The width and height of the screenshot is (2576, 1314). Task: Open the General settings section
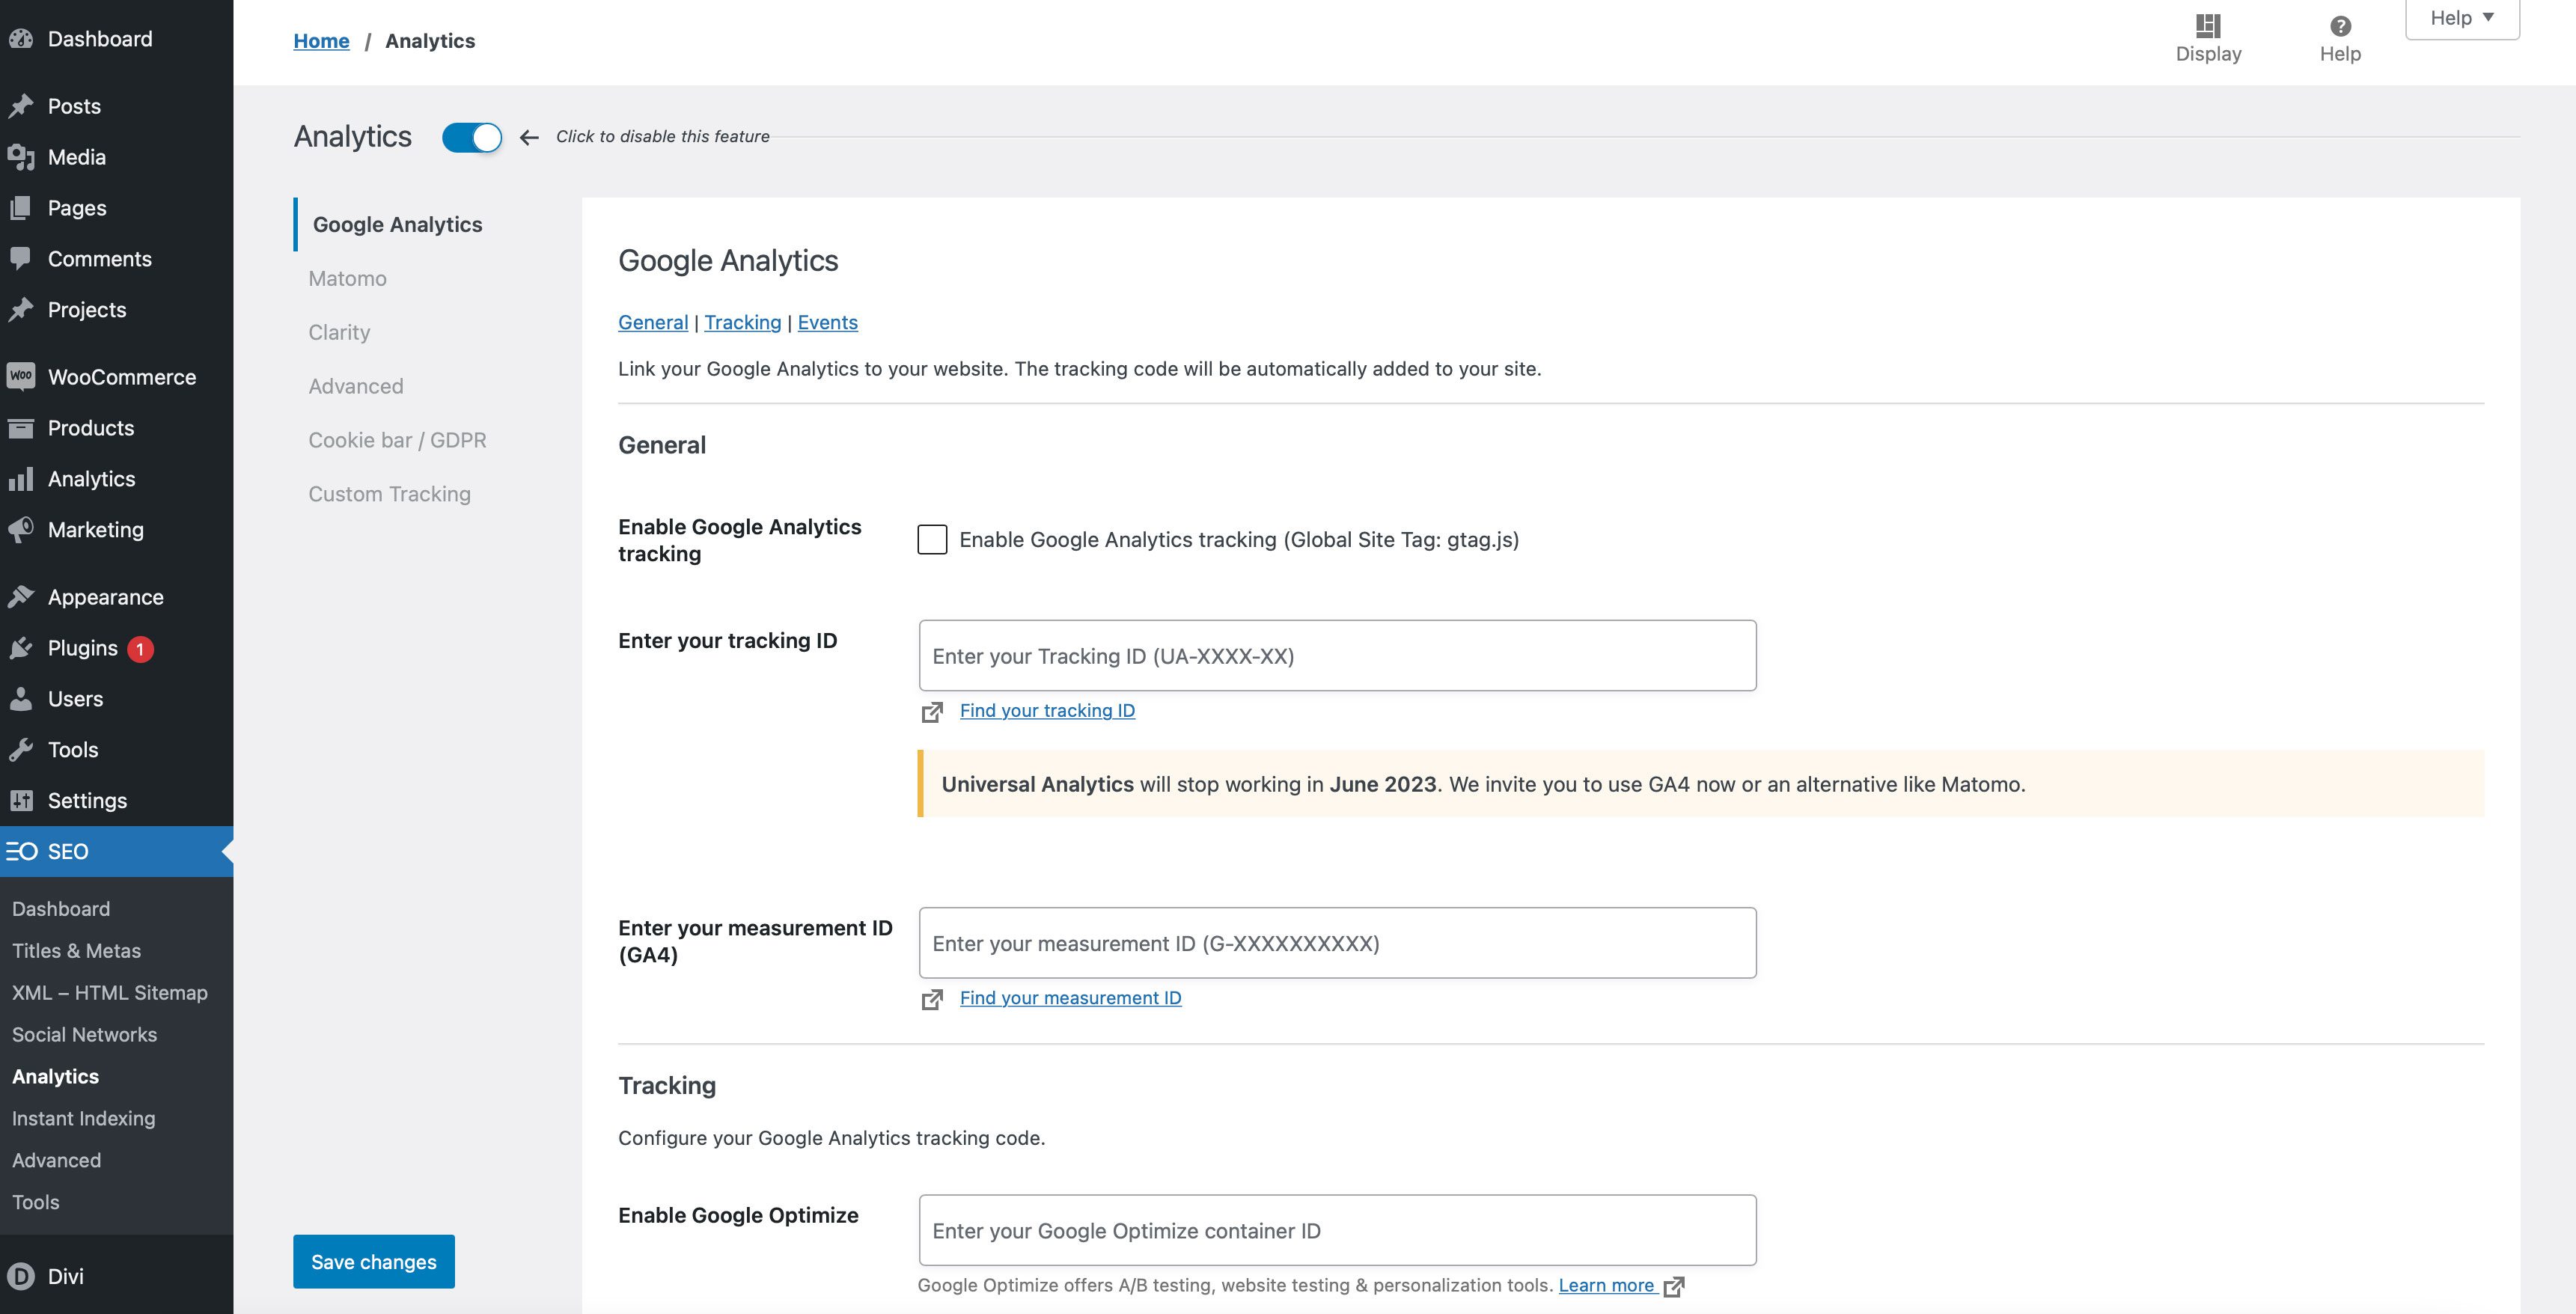click(x=652, y=320)
